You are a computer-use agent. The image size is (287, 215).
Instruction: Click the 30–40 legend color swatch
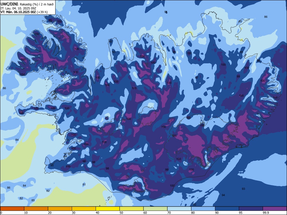coord(84,209)
